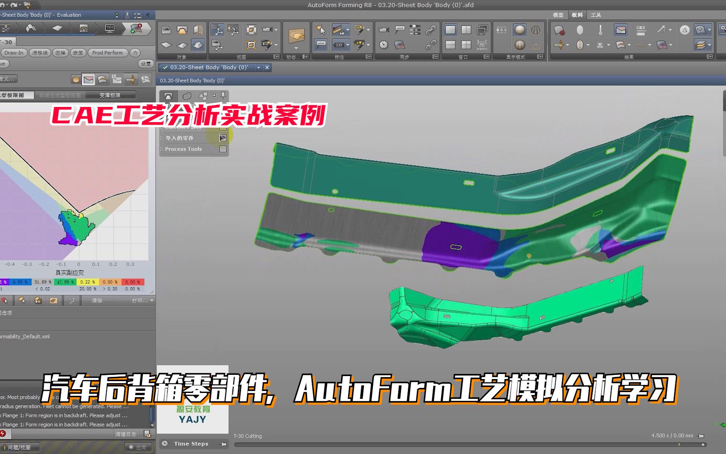Open the FLD formability result icon in 结果 toolbar

pos(620,31)
